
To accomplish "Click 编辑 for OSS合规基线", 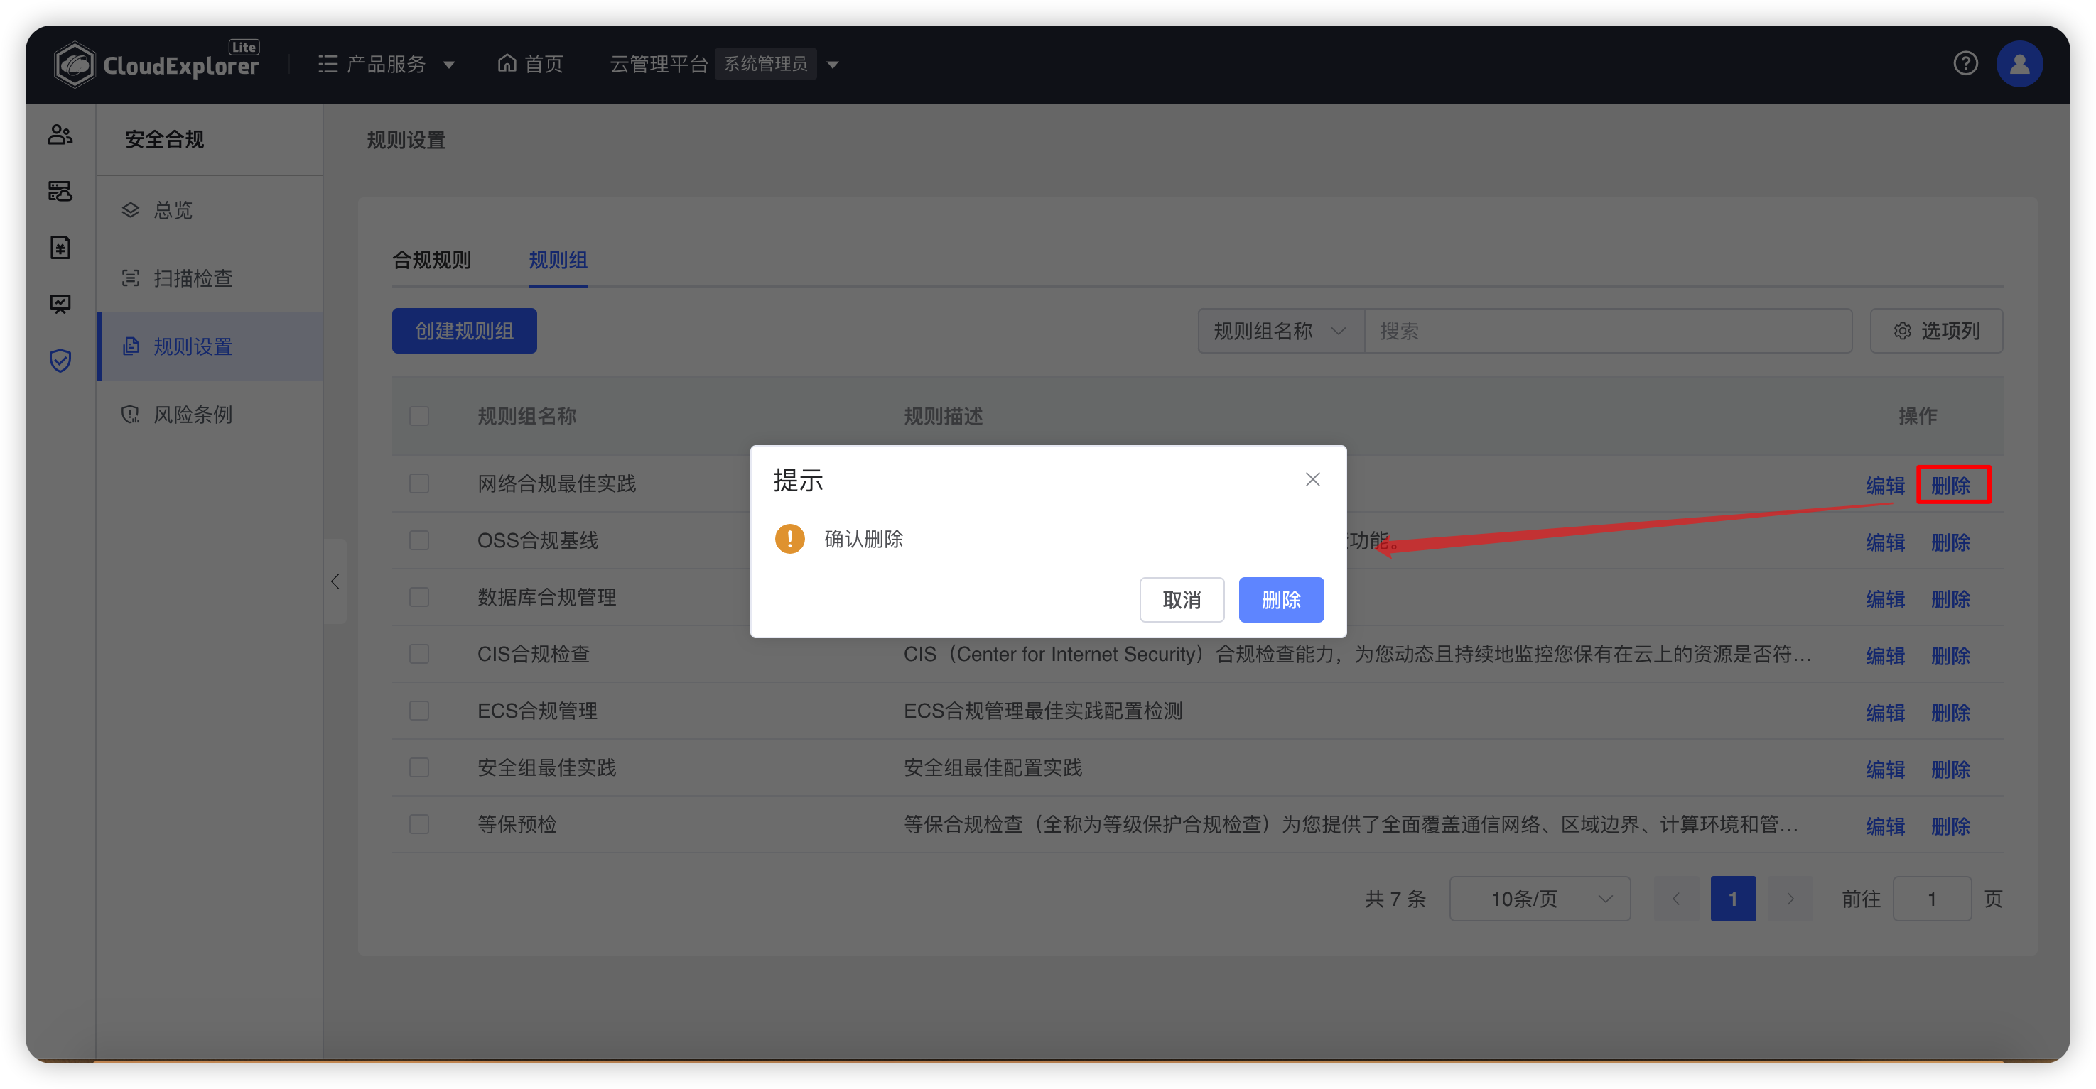I will 1885,542.
